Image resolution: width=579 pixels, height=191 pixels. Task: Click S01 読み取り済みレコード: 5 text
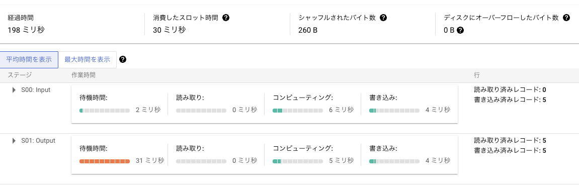pyautogui.click(x=510, y=140)
